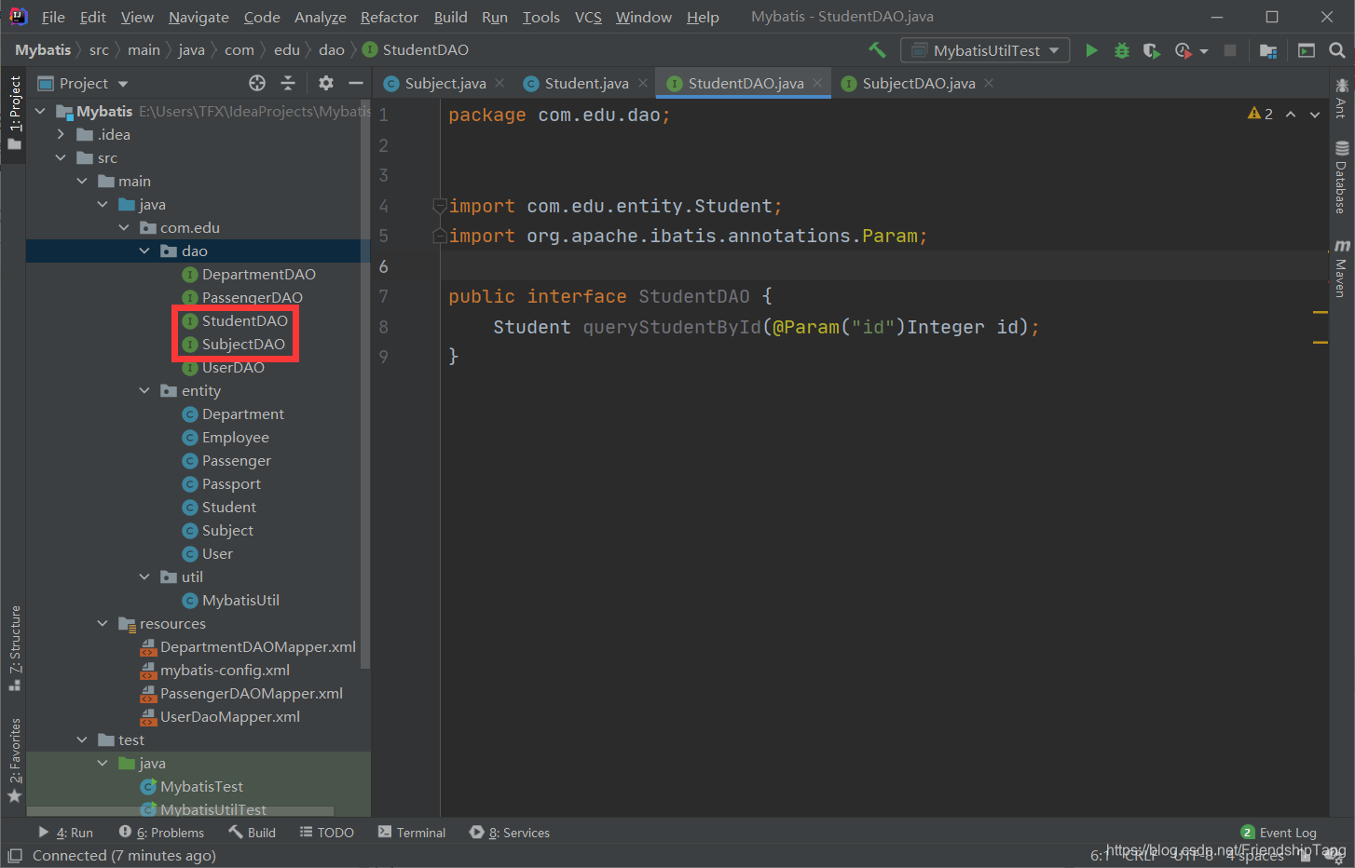This screenshot has height=868, width=1355.
Task: Collapse the src folder
Action: pyautogui.click(x=61, y=157)
